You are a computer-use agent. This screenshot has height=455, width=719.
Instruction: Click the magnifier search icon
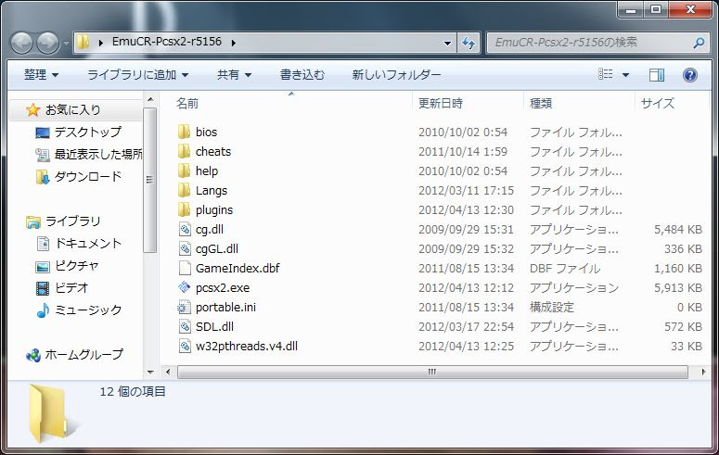699,43
